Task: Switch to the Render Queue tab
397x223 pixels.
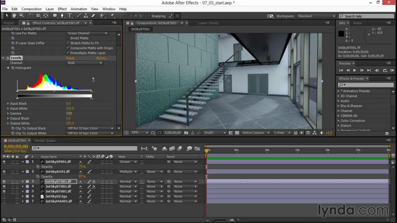Action: [x=45, y=141]
